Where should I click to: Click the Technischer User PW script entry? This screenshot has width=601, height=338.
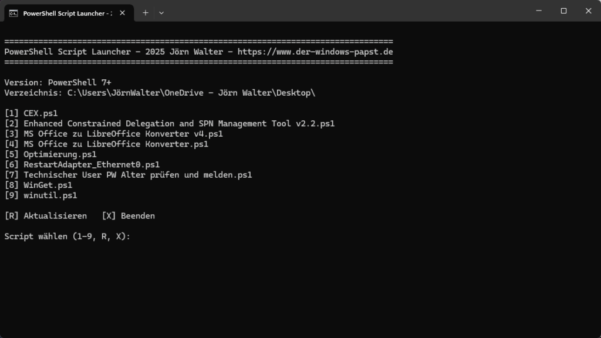point(135,174)
